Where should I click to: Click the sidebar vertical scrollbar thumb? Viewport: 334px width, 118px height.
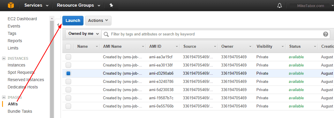coord(52,69)
